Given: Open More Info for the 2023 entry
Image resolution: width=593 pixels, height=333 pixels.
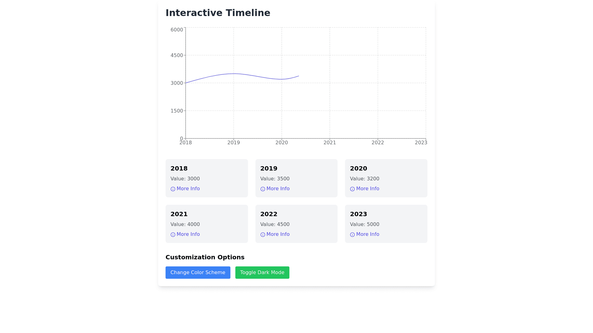Looking at the screenshot, I should tap(367, 234).
